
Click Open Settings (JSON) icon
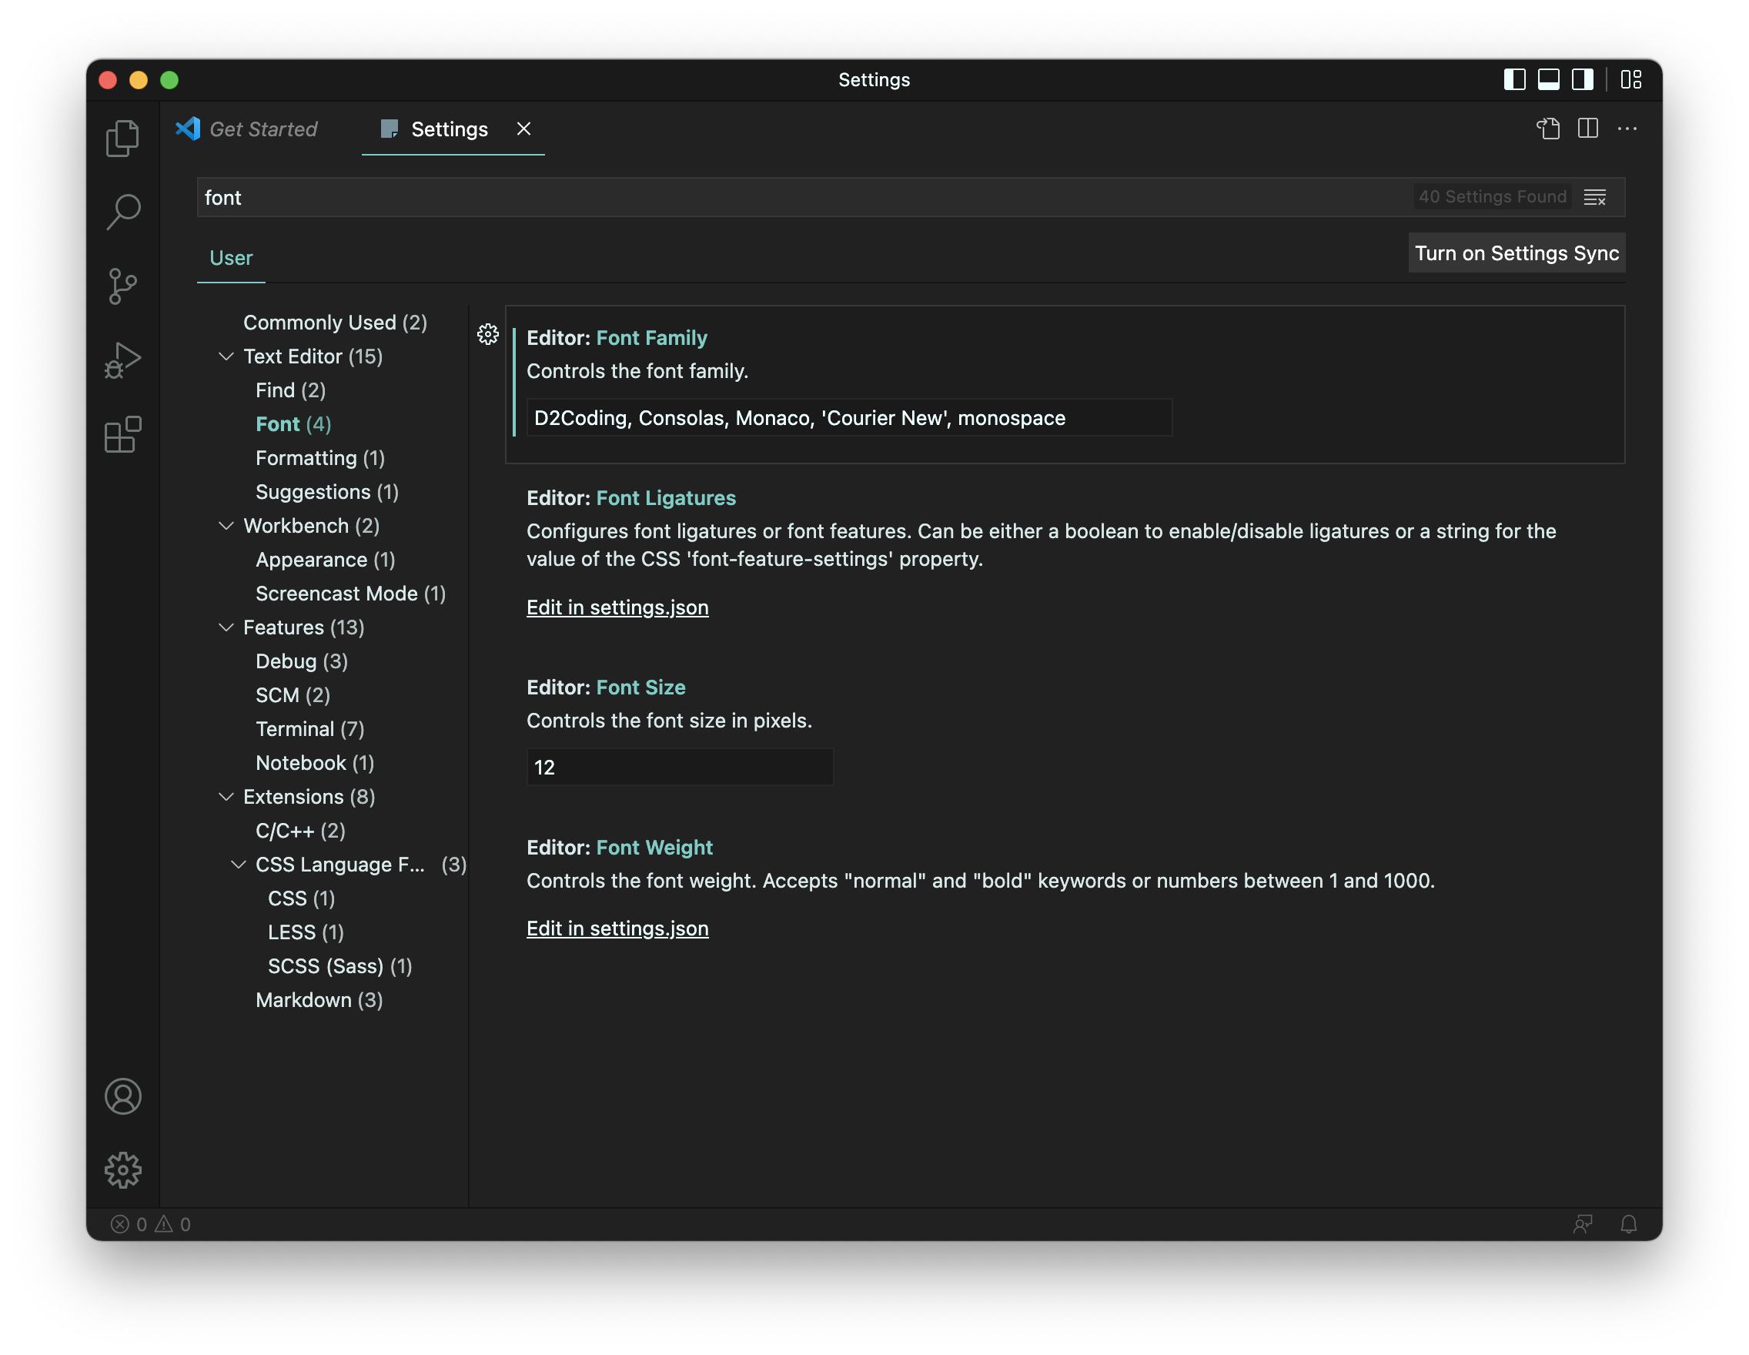1548,129
